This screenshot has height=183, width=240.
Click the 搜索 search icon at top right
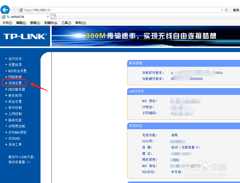(236, 10)
